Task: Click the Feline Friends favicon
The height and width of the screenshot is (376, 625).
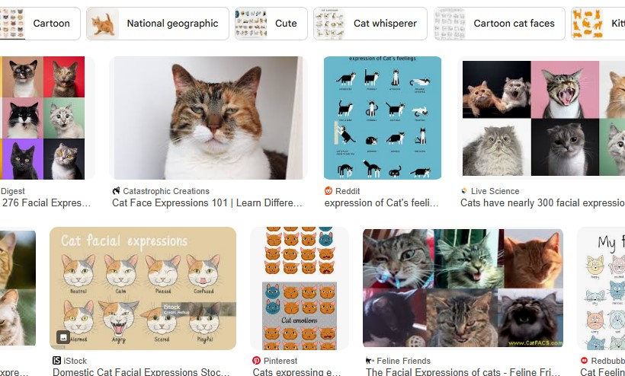Action: coord(370,361)
